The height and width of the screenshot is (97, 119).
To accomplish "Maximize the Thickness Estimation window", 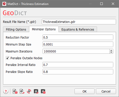I will [x=101, y=4].
